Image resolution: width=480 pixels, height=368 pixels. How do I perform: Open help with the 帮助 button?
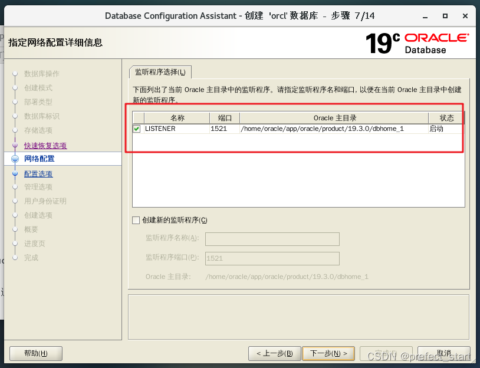(36, 354)
